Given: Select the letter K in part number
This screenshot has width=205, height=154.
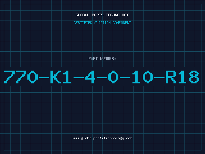Looking at the screenshot, I should pyautogui.click(x=55, y=77).
